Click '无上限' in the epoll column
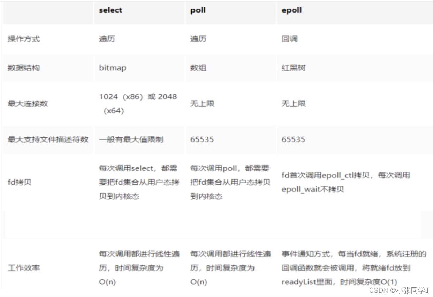 [294, 104]
